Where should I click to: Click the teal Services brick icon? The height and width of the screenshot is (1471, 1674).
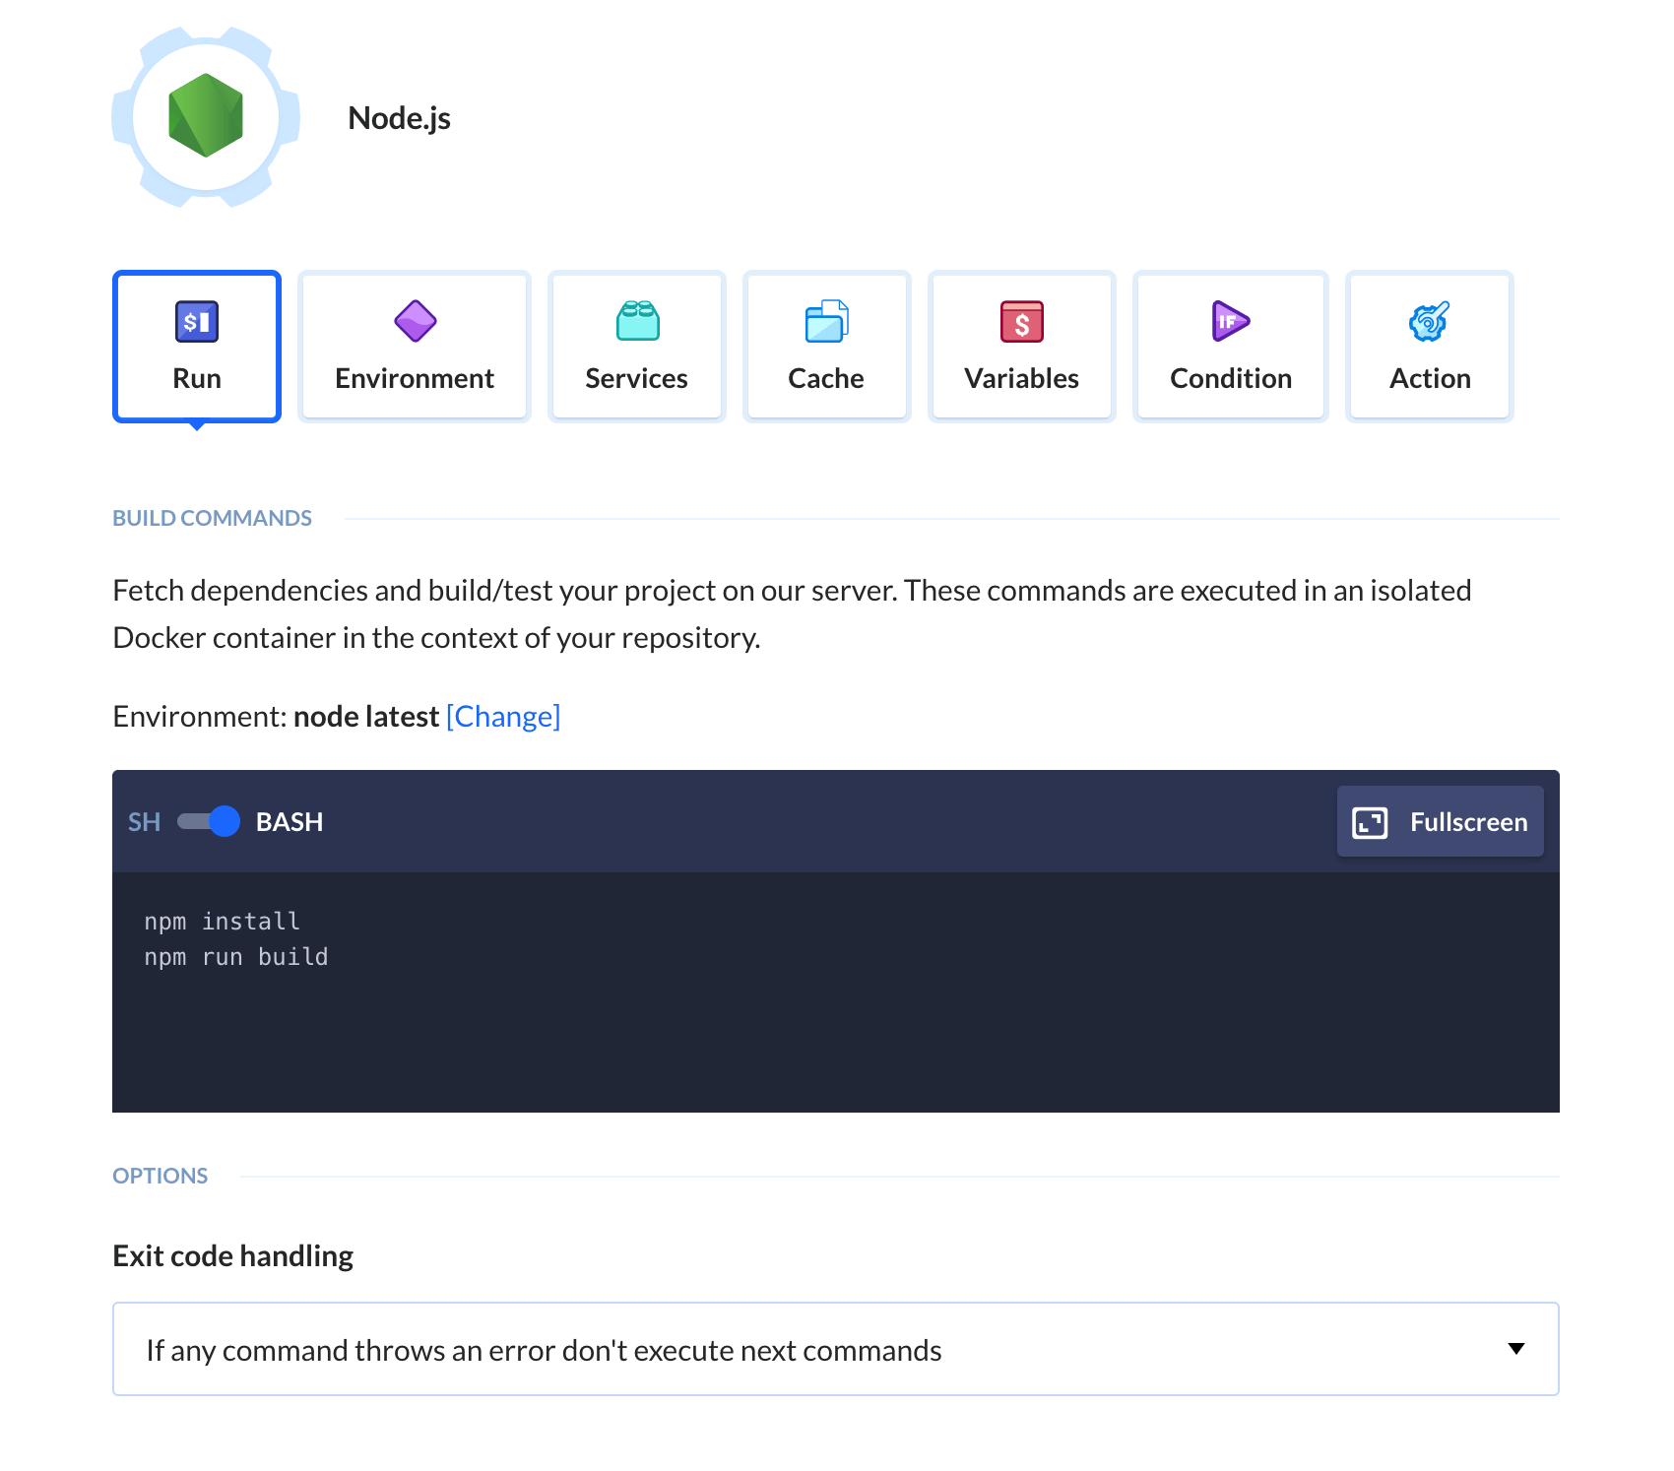click(637, 321)
